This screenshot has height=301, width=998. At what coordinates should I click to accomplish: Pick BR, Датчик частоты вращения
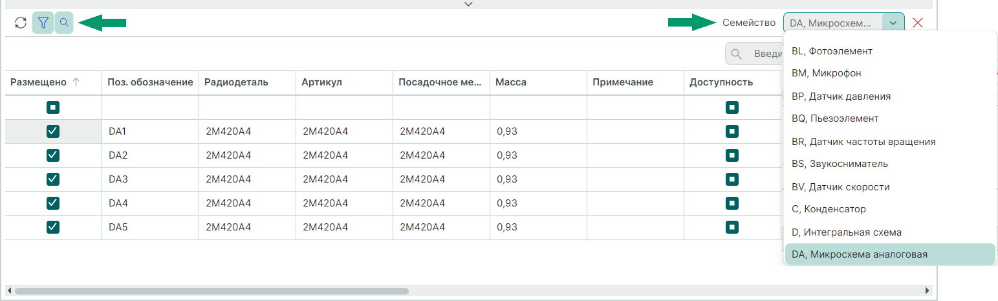(890, 141)
